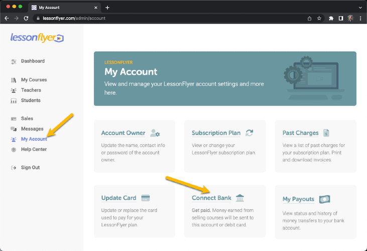The image size is (367, 251).
Task: Click the site lock icon in address bar
Action: point(38,18)
